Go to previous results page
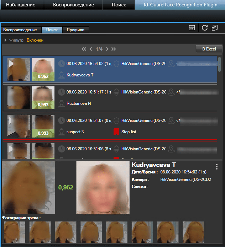 coord(91,49)
